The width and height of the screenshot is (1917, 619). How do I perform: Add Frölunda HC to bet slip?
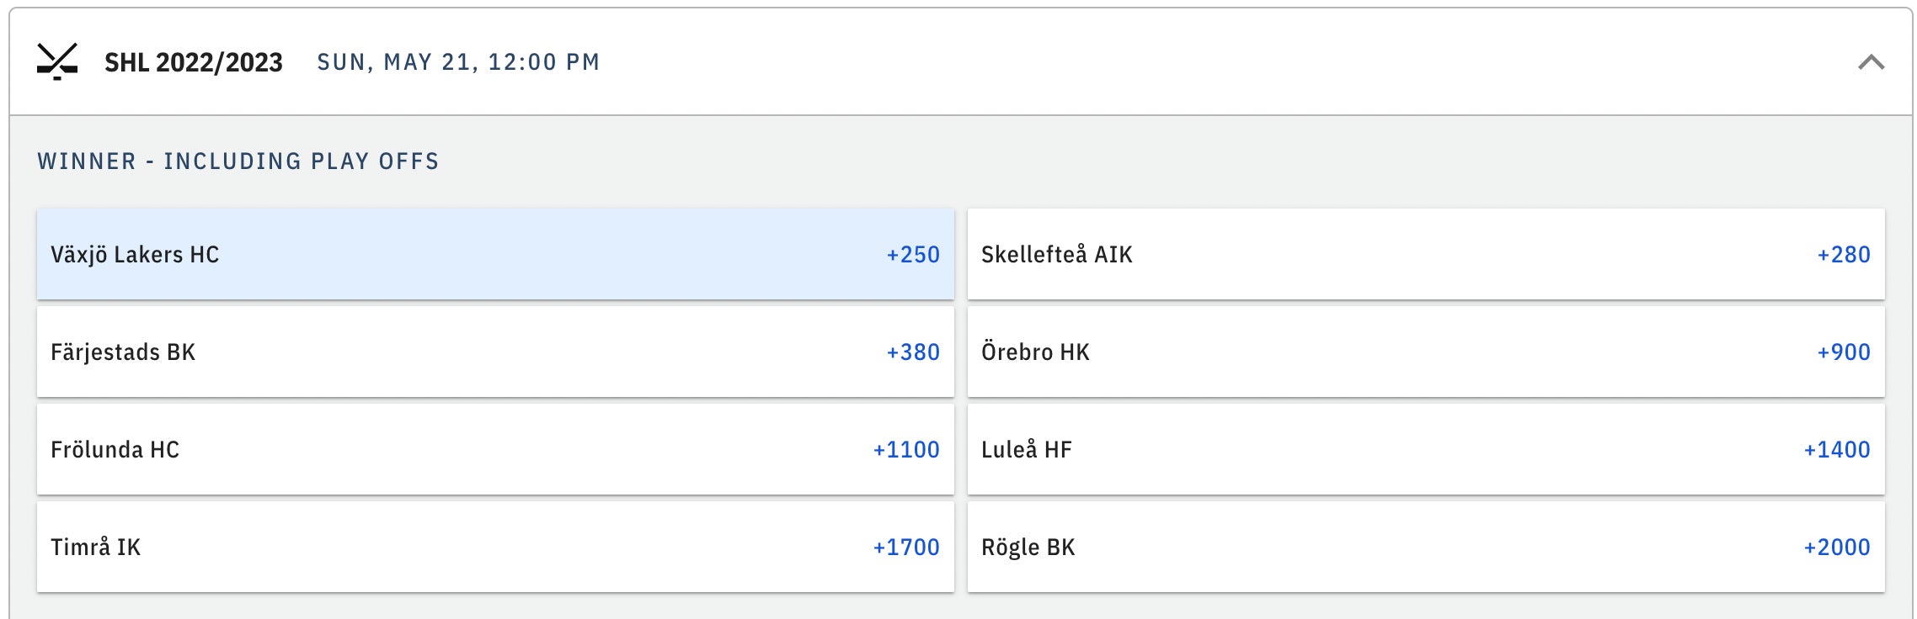(x=495, y=449)
